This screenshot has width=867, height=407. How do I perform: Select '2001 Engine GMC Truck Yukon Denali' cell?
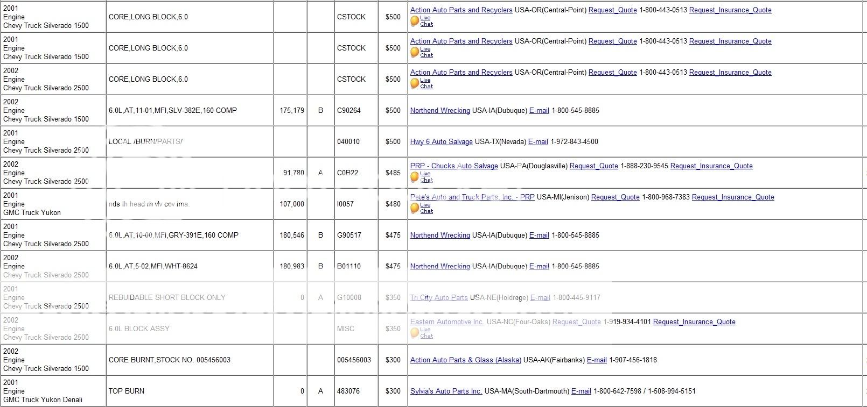(x=53, y=391)
